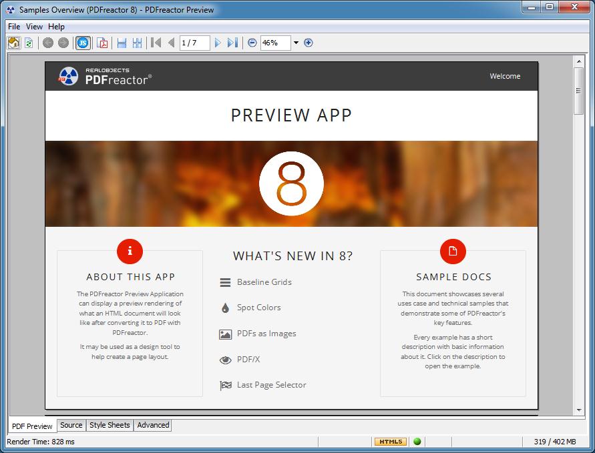Image resolution: width=595 pixels, height=453 pixels.
Task: Zoom in with plus icon
Action: coord(309,43)
